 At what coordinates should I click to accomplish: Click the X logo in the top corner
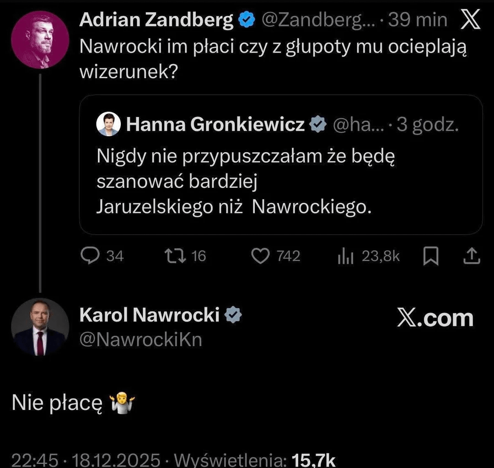coord(470,19)
